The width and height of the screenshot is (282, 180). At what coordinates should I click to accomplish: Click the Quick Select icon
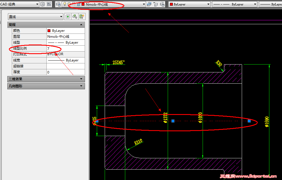pyautogui.click(x=82, y=17)
